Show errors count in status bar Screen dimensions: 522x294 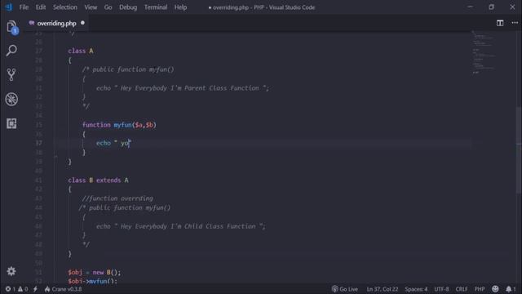click(11, 289)
